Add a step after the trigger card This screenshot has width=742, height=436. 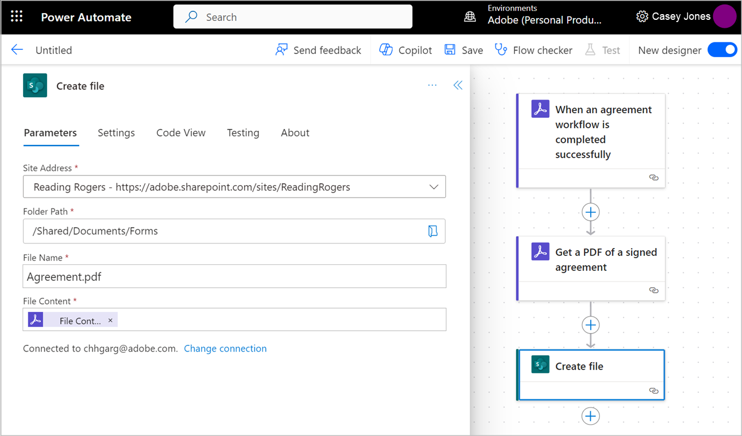[590, 212]
